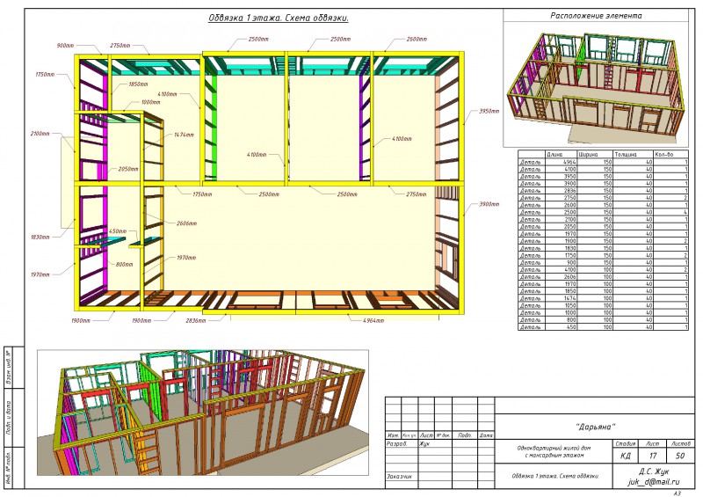This screenshot has width=703, height=497.
Task: Click the '1850mm' dimension label
Action: pos(138,84)
